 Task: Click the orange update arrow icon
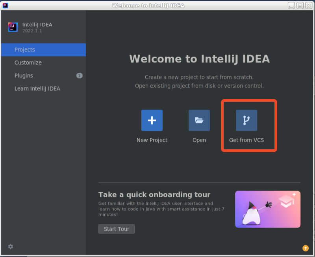click(x=306, y=248)
